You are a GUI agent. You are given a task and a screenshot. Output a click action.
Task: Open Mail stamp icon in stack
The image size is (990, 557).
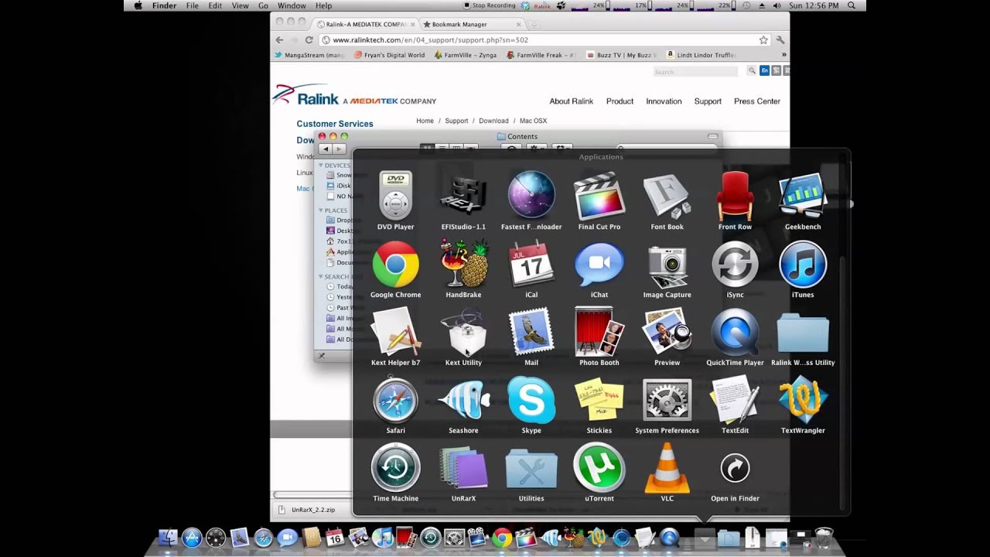(x=531, y=332)
